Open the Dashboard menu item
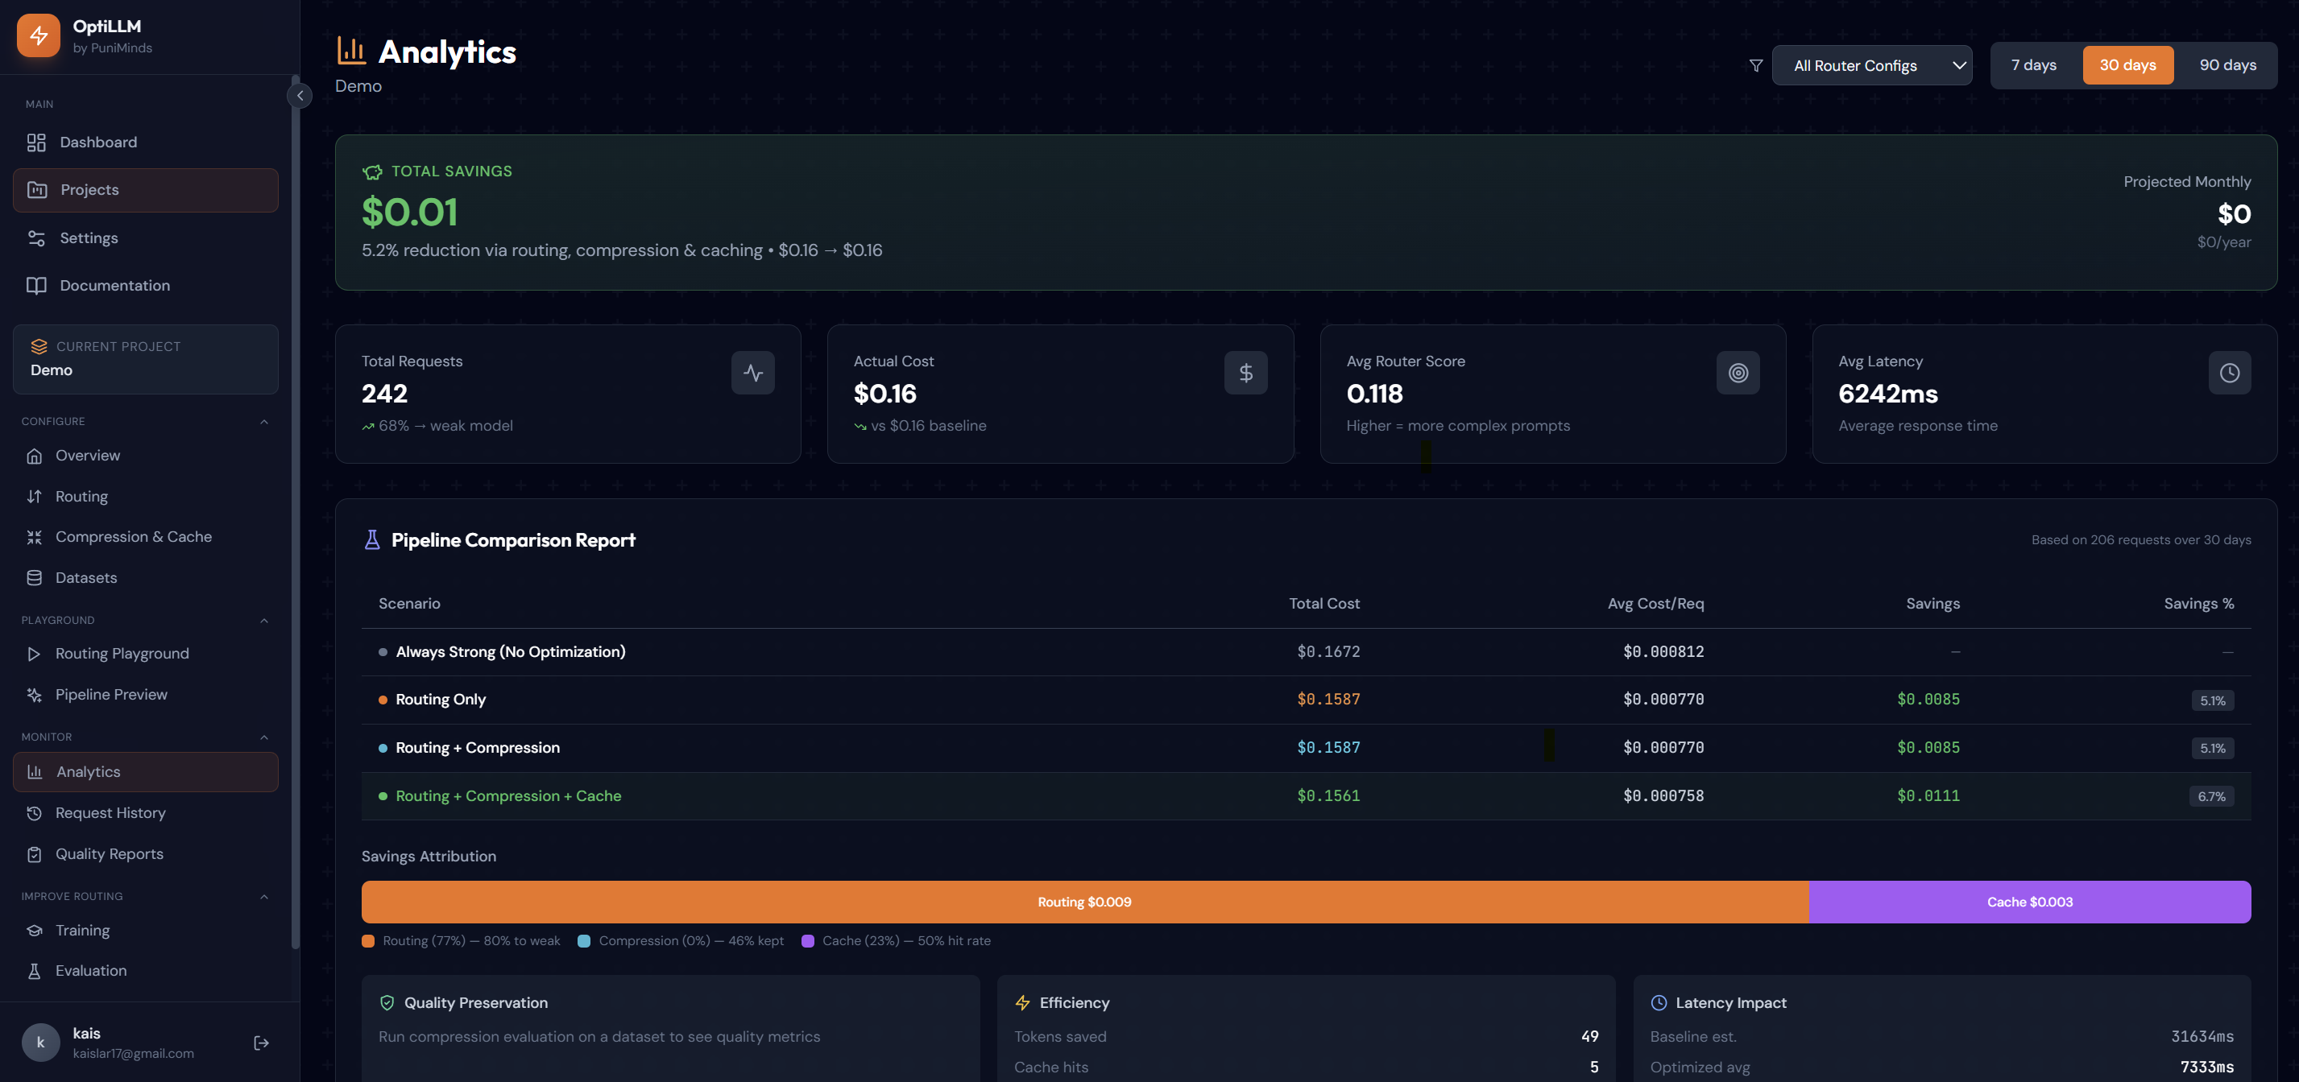Screen dimensions: 2299x1082 pos(98,142)
